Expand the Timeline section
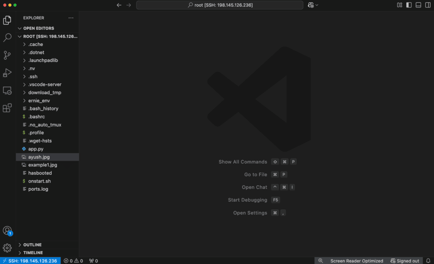 coord(47,253)
